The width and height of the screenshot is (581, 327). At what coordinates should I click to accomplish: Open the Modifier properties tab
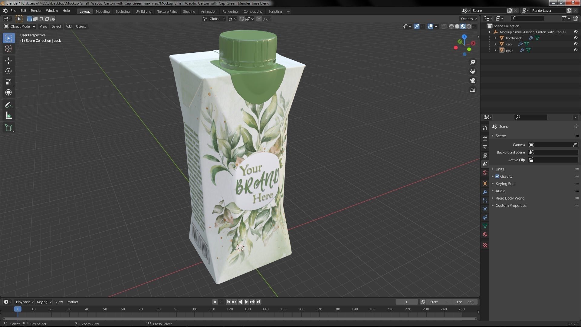click(485, 192)
